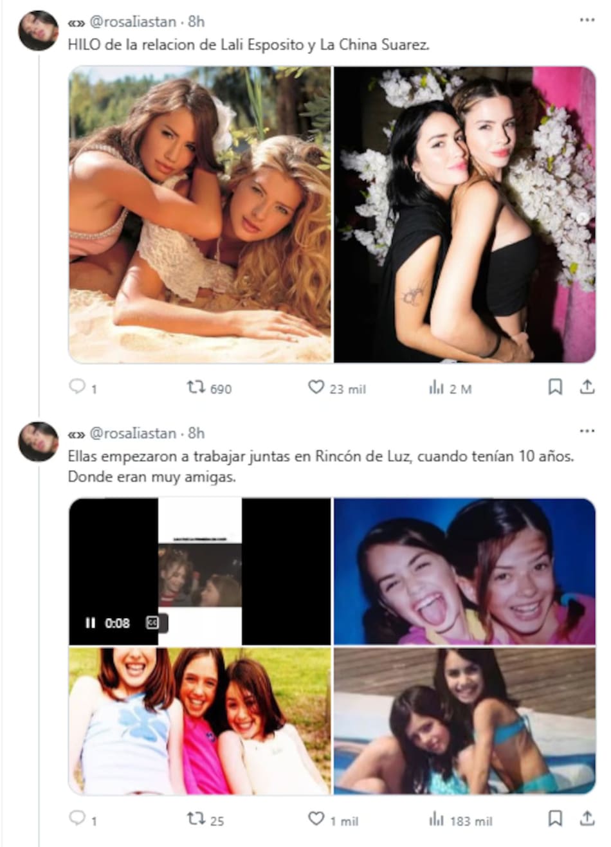Reply to the Rincón de Luz tweet
Viewport: 611px width, 847px height.
click(x=77, y=818)
